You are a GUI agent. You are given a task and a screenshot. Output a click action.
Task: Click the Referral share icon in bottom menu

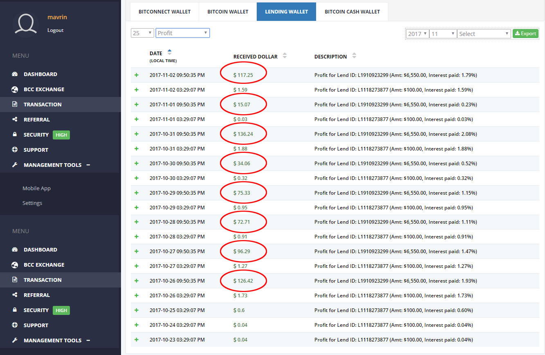click(x=15, y=295)
